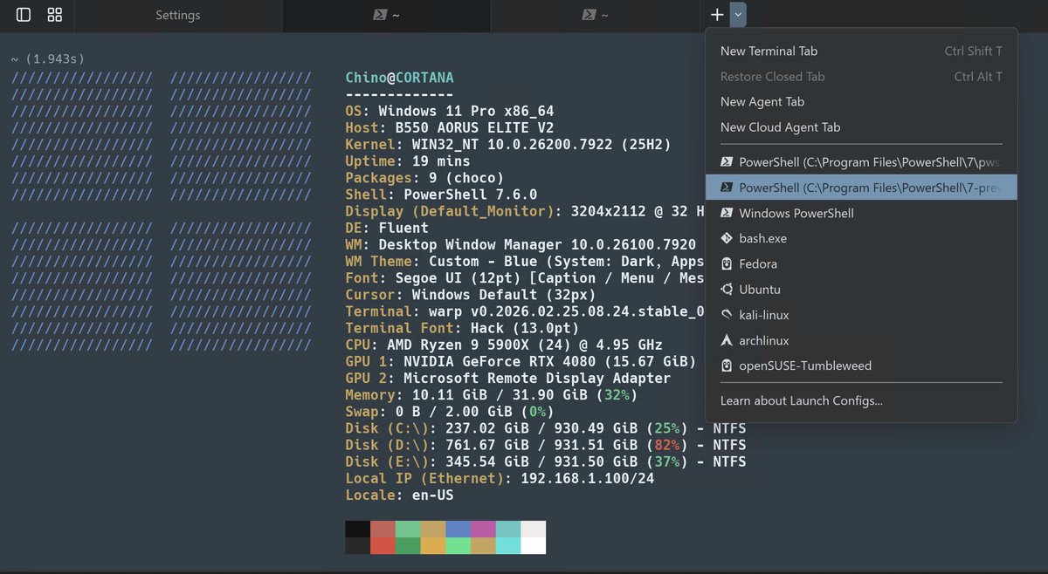Click the PowerShell icon of the 7\pwsh entry
This screenshot has width=1048, height=574.
coord(727,162)
